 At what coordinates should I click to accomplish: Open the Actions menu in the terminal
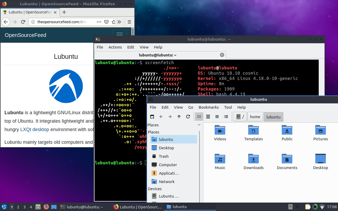(115, 47)
